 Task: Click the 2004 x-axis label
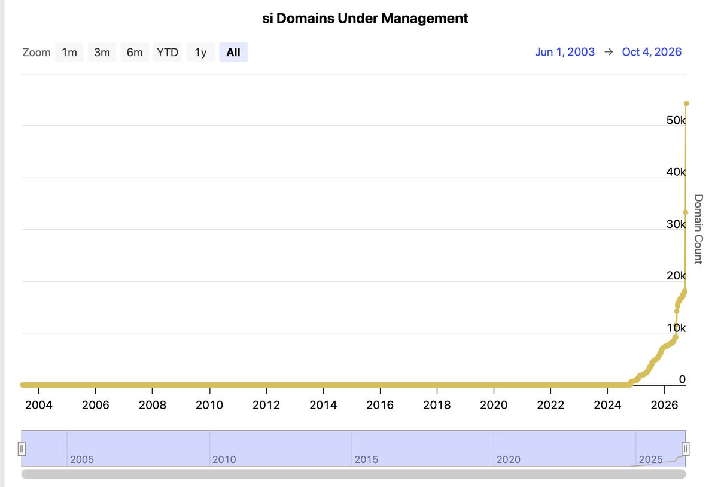(x=39, y=405)
